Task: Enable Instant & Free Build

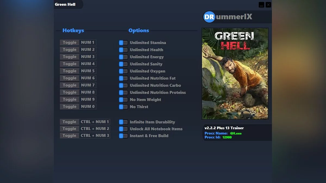Action: (x=123, y=136)
